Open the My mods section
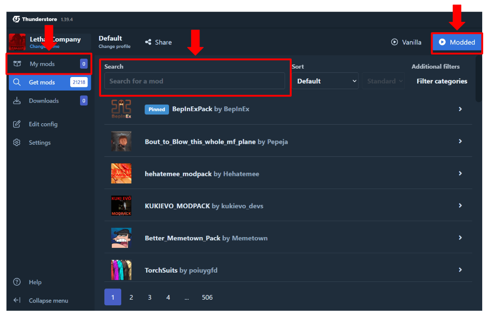The width and height of the screenshot is (492, 316). (x=49, y=64)
